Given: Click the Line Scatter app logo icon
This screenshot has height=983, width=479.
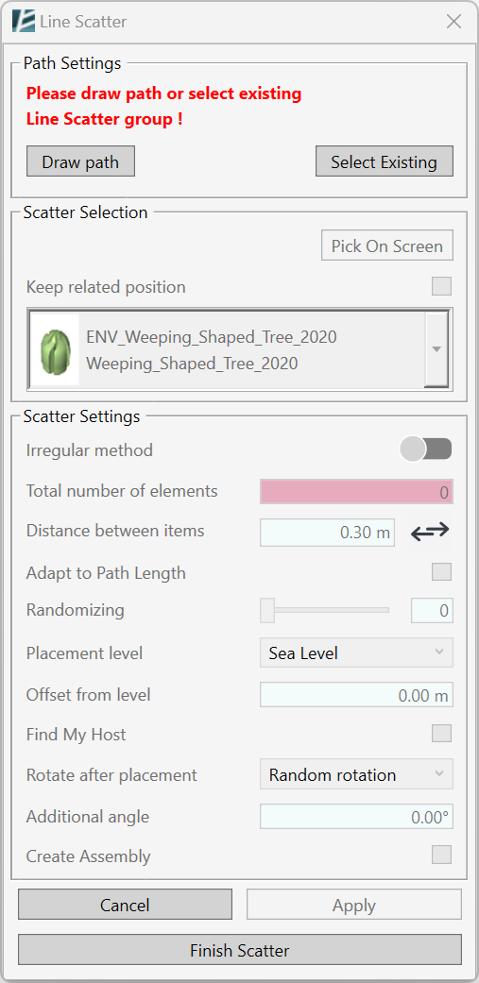Looking at the screenshot, I should [x=24, y=22].
